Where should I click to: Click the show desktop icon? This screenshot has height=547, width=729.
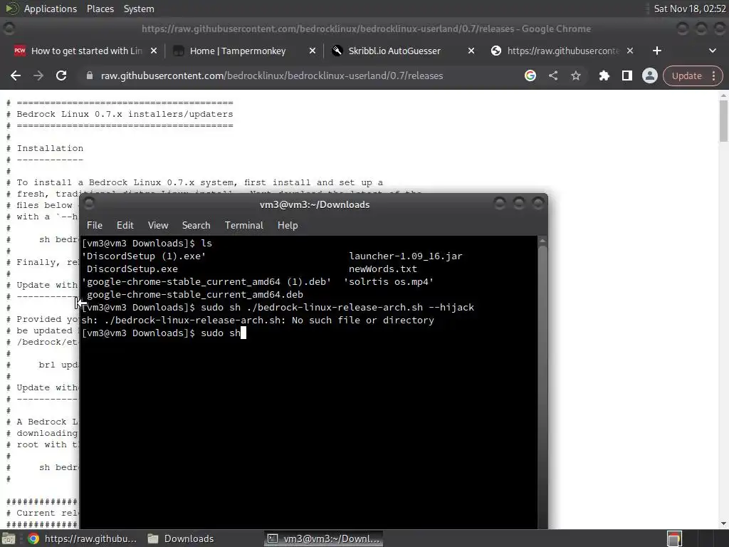[9, 538]
